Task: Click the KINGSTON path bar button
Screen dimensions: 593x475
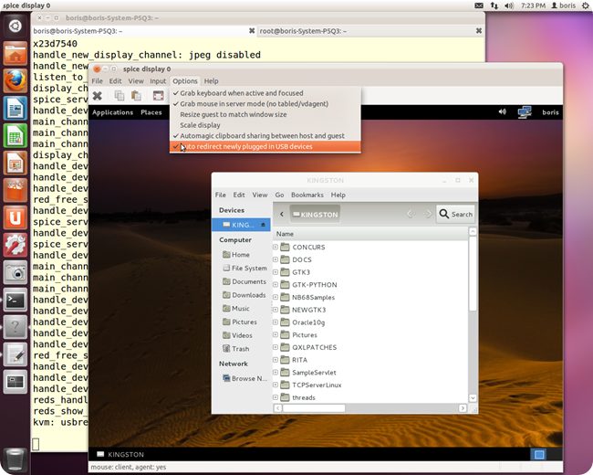Action: click(x=315, y=215)
